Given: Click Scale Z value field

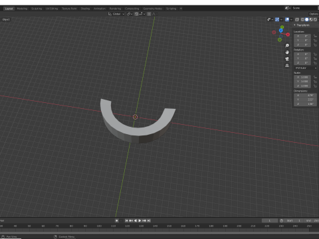Looking at the screenshot, I should (x=302, y=86).
